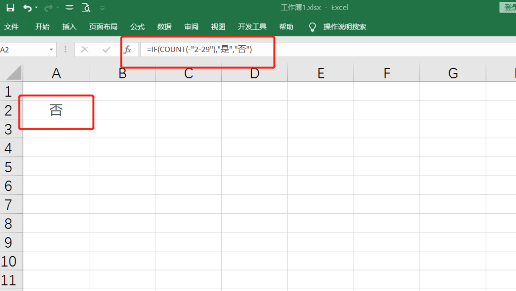Select column E header

pos(321,73)
